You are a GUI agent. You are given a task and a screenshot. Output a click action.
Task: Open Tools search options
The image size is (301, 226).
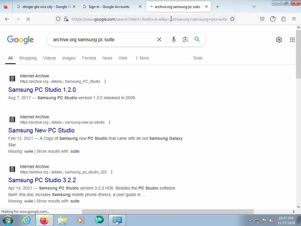[198, 58]
